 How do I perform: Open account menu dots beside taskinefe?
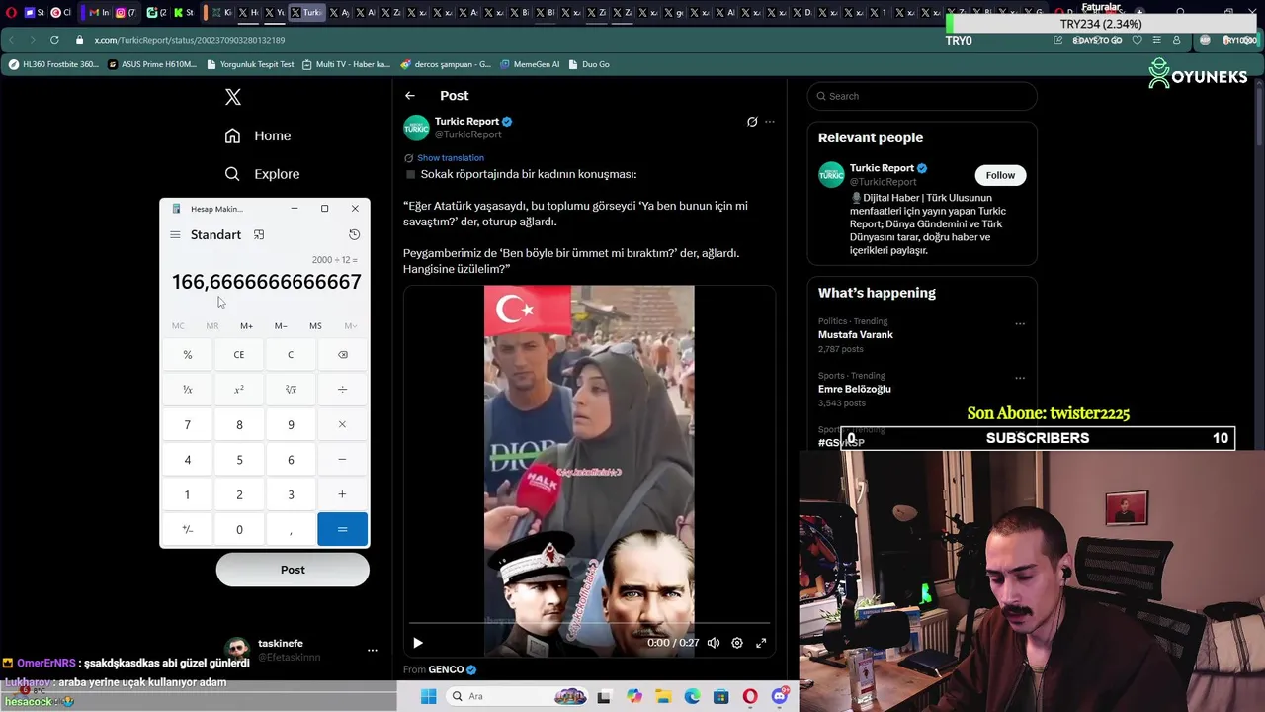(x=373, y=650)
